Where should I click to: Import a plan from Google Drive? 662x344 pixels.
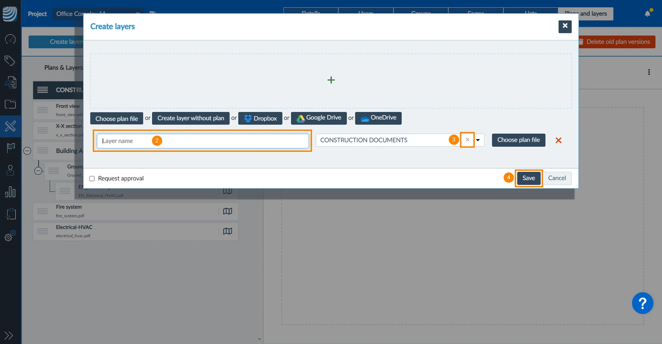[319, 118]
